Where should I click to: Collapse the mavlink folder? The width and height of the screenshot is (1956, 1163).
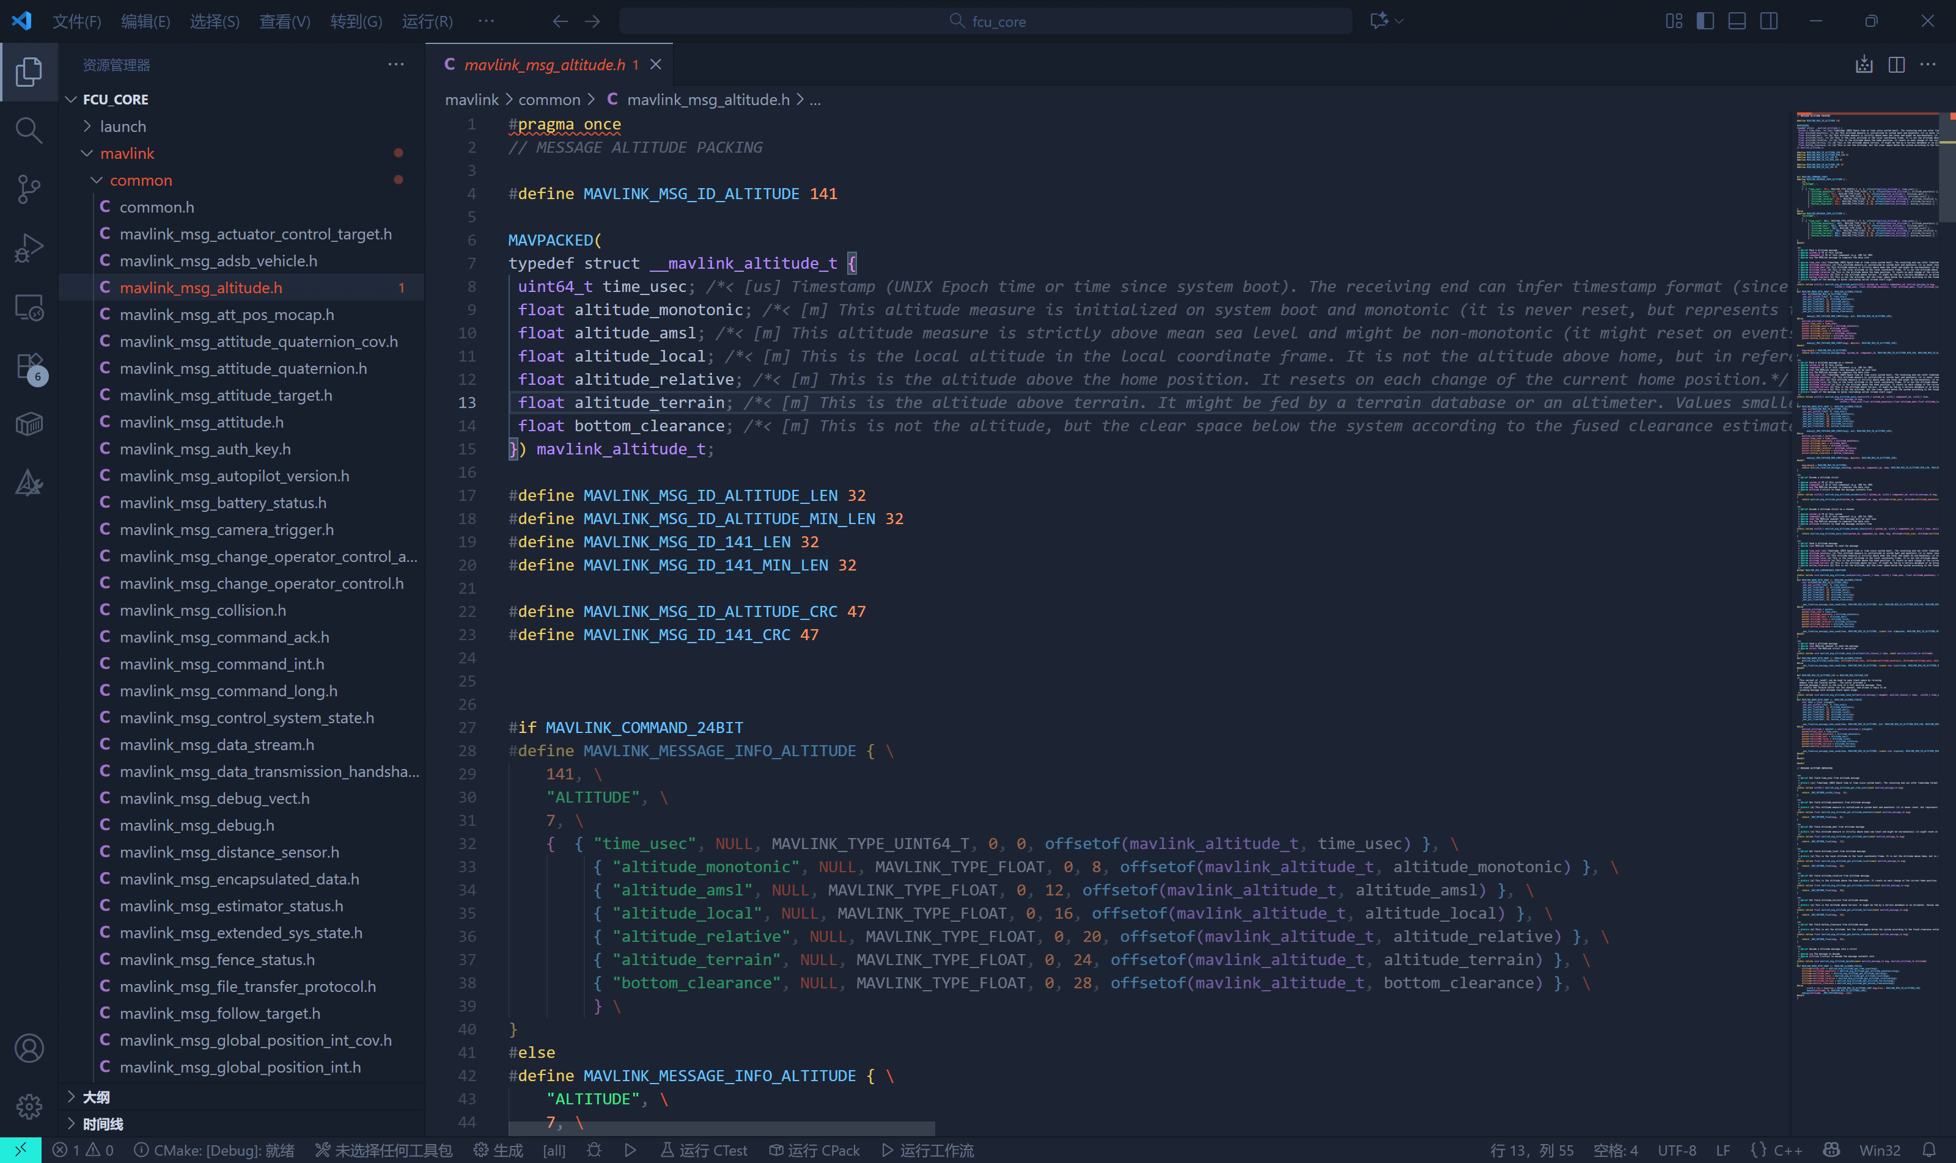[128, 153]
